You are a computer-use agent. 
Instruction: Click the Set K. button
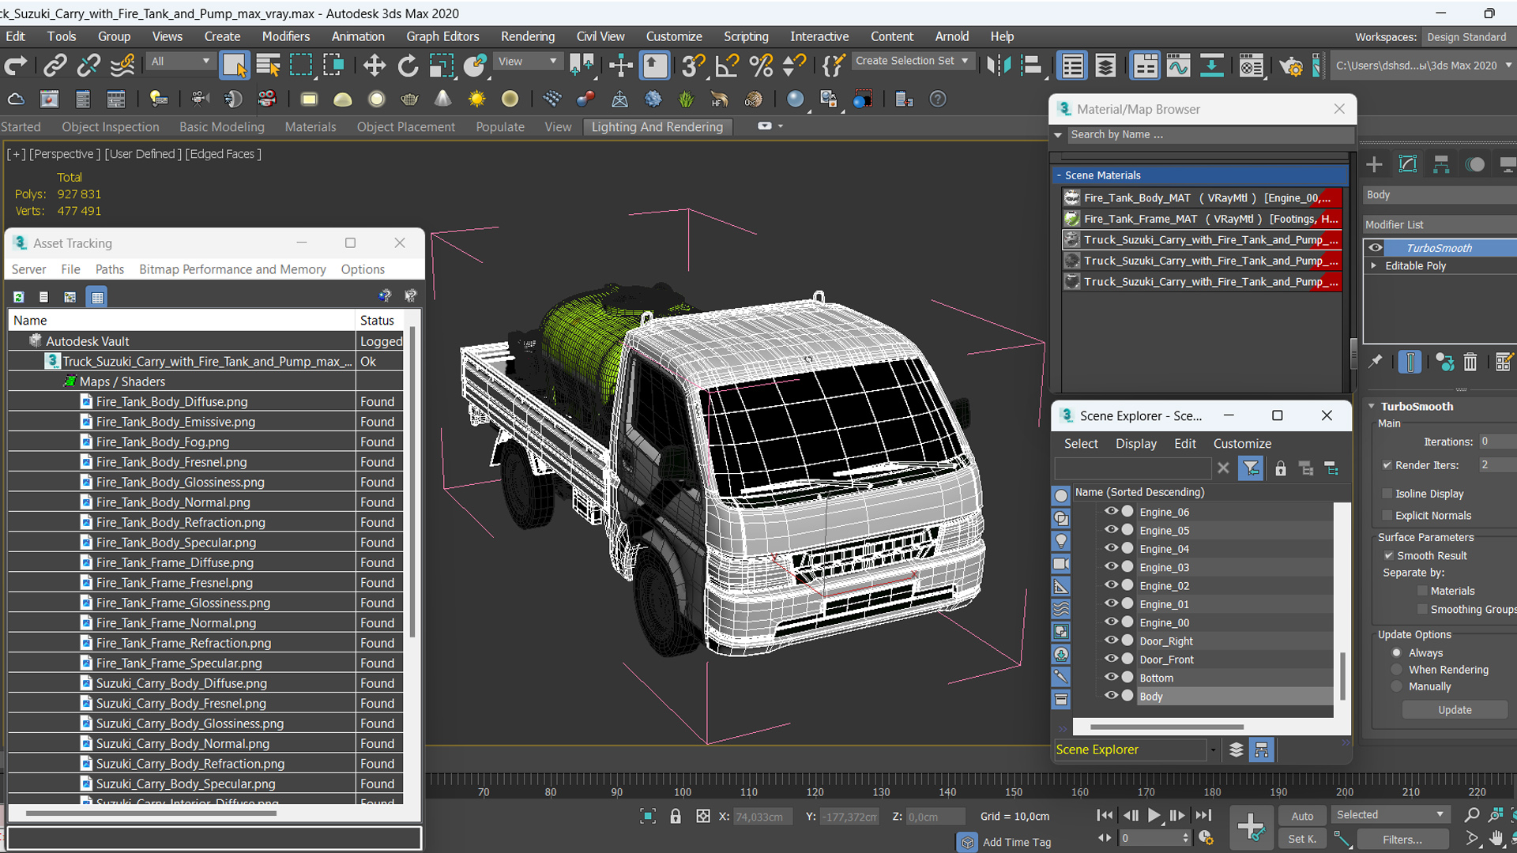coord(1302,839)
